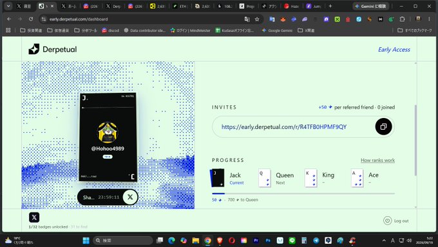Viewport: 438px width, 247px height.
Task: Switch to the Proje browser tab
Action: click(x=247, y=6)
